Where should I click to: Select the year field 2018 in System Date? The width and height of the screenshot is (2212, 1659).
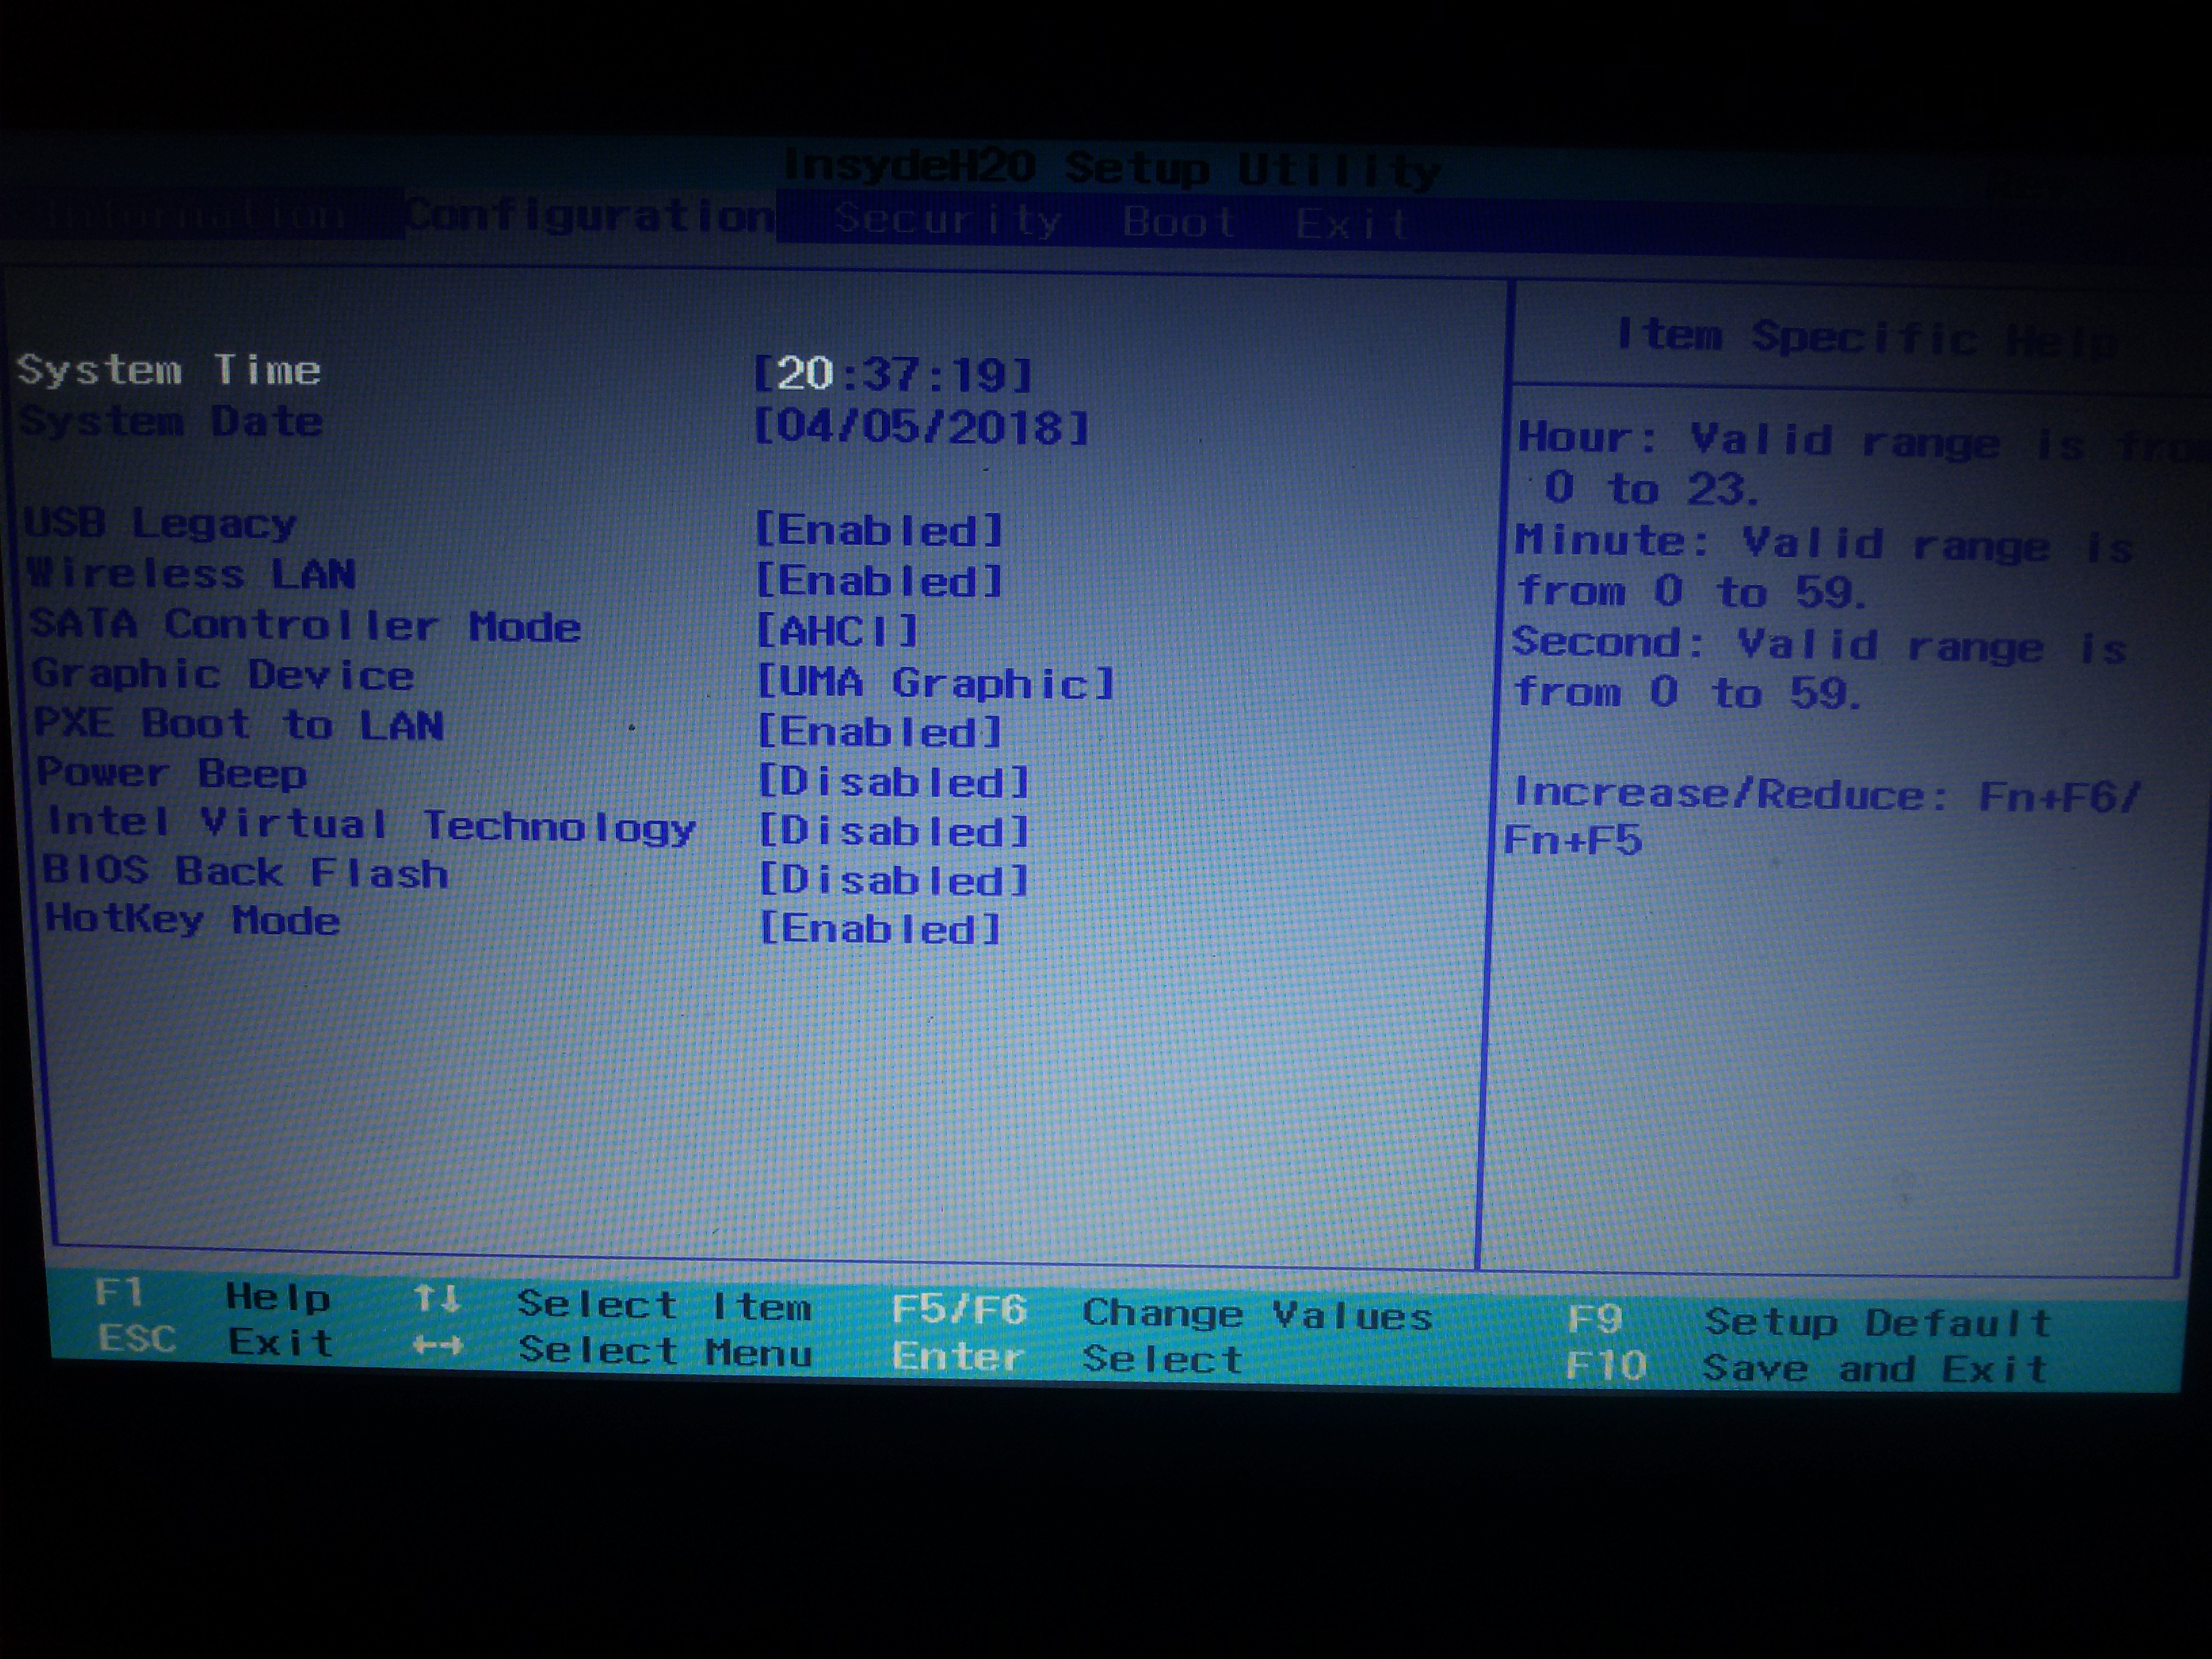[x=1007, y=429]
